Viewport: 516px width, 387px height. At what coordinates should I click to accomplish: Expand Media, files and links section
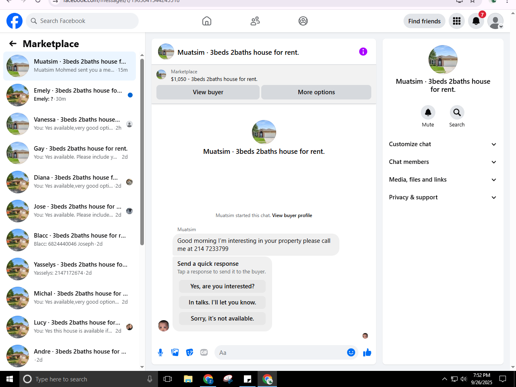[x=443, y=180]
